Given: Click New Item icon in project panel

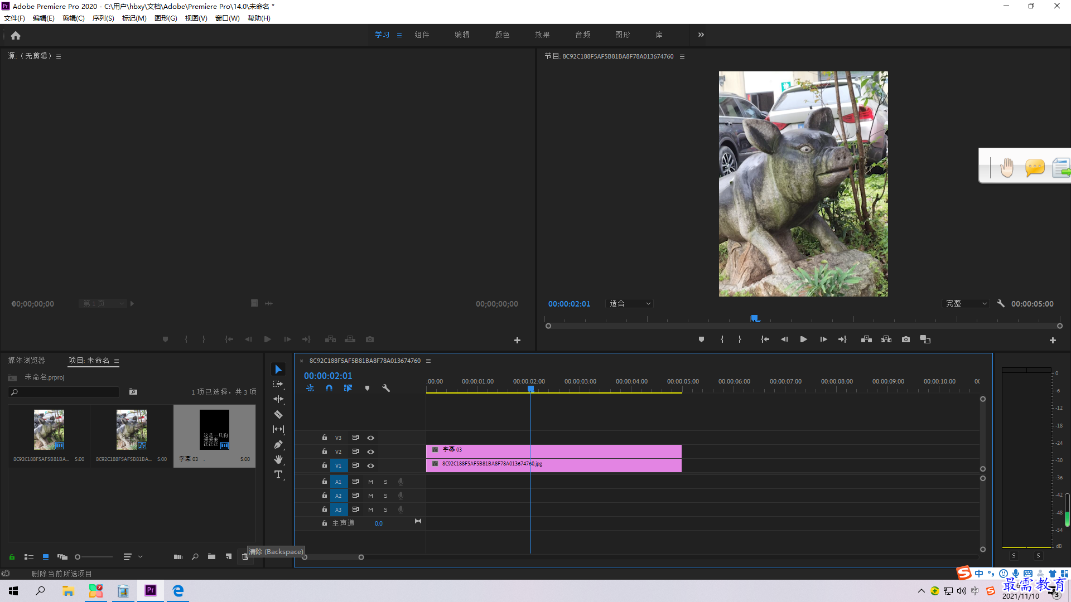Looking at the screenshot, I should pos(229,557).
